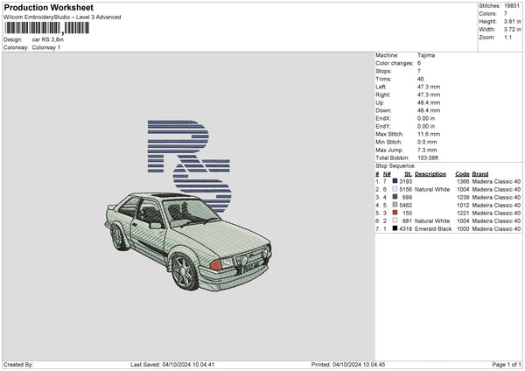Screen dimensions: 525x371
Task: Click the Left value 47.3 mm
Action: 429,87
